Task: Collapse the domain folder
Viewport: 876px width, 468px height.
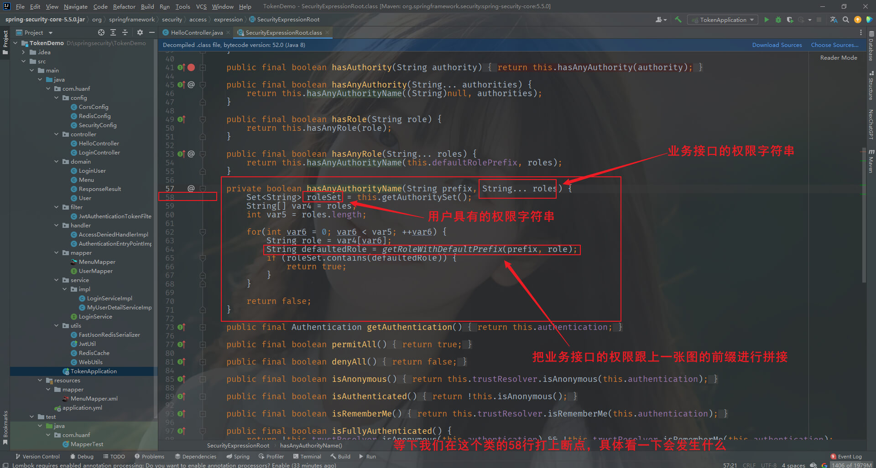Action: click(x=57, y=162)
